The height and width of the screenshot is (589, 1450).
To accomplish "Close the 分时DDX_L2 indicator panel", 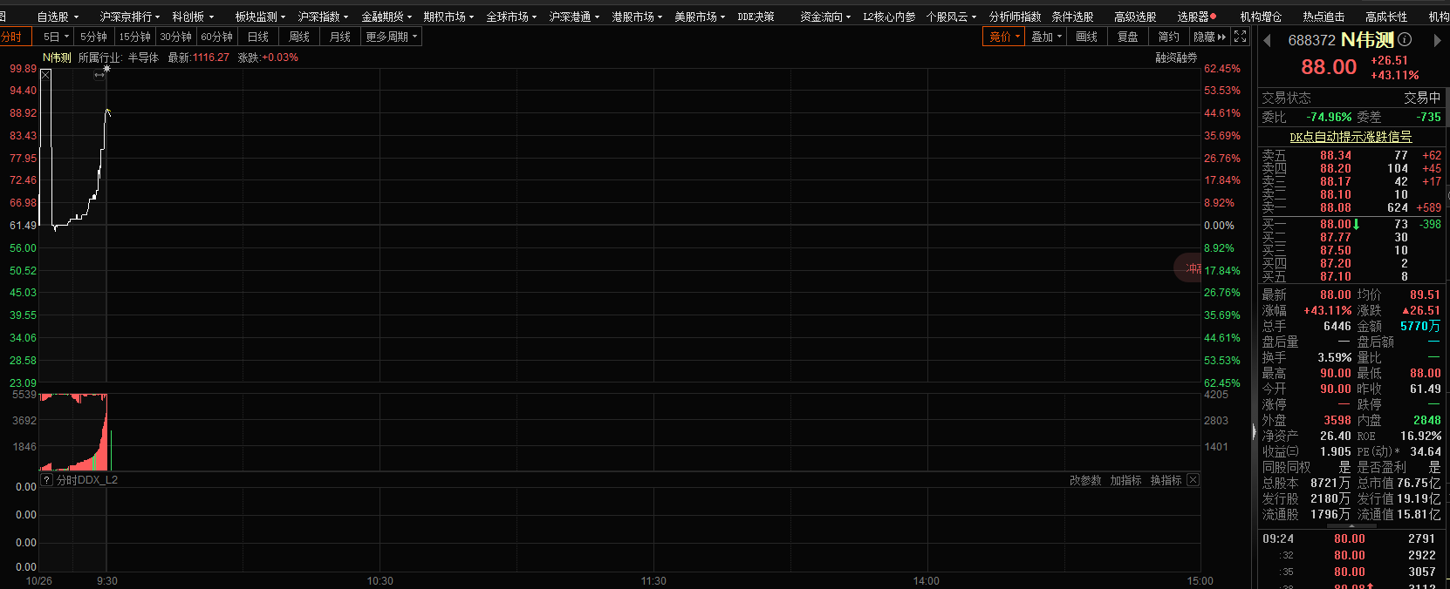I will 1193,480.
